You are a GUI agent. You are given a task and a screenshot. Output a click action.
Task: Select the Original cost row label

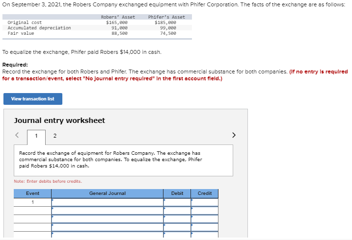point(25,23)
